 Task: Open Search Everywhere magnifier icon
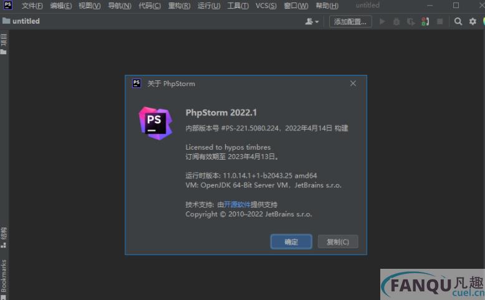(x=458, y=21)
